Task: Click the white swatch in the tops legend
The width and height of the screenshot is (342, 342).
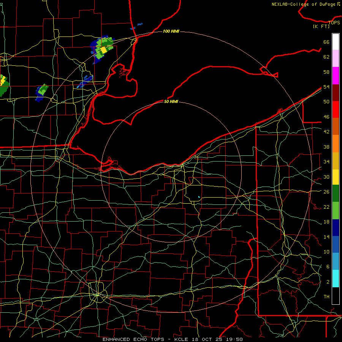Action: pyautogui.click(x=336, y=42)
